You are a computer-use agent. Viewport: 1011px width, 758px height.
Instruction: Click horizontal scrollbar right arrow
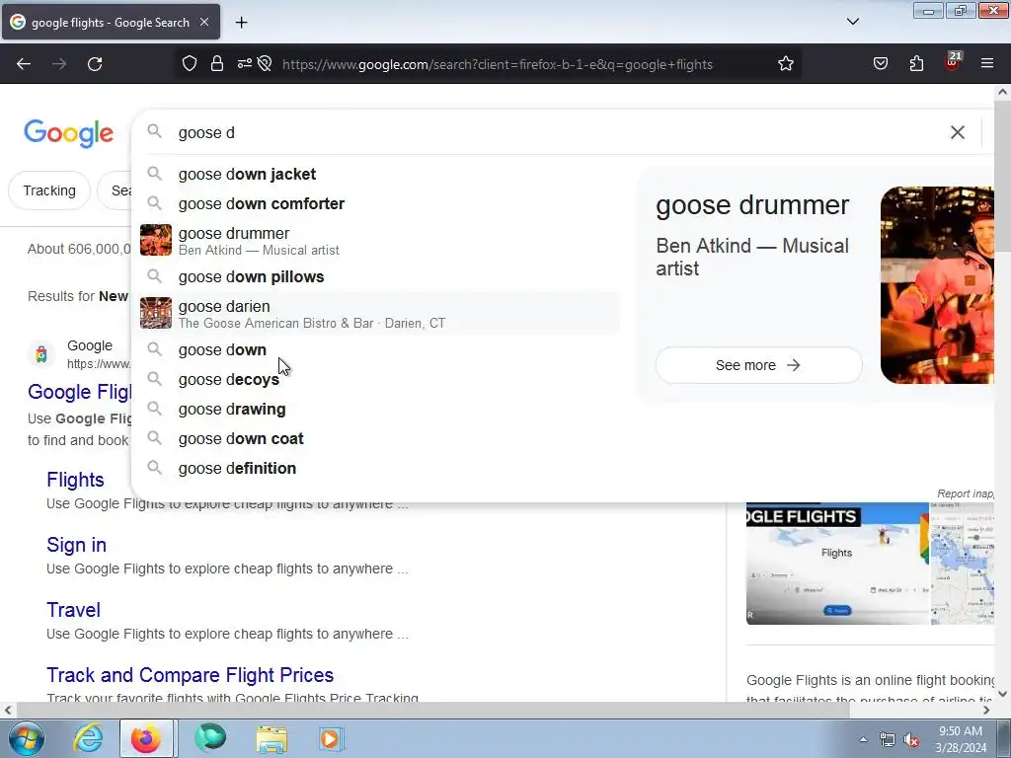[x=986, y=711]
